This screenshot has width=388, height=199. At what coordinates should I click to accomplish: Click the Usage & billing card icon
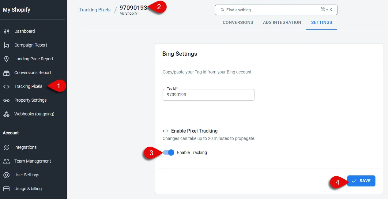6,189
